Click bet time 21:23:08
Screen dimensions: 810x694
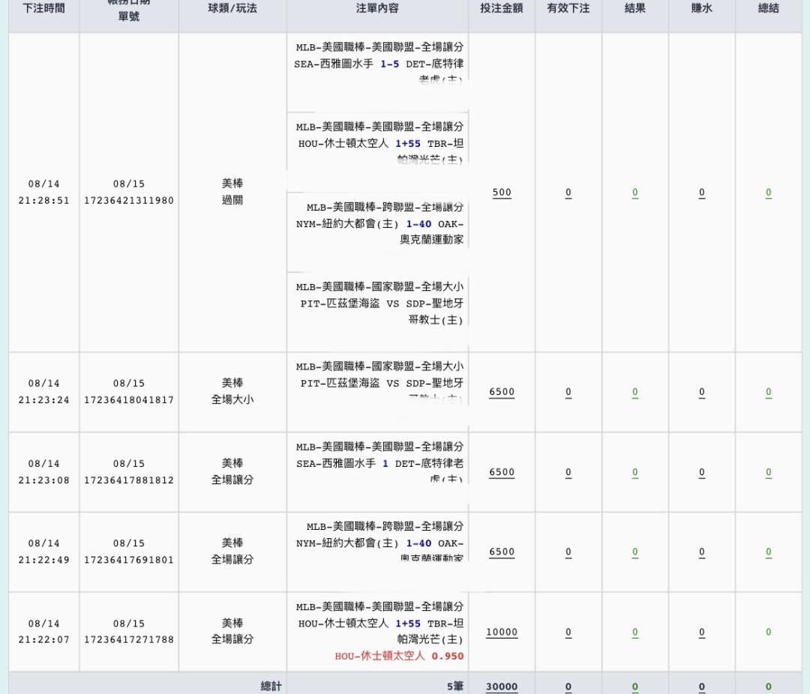44,480
